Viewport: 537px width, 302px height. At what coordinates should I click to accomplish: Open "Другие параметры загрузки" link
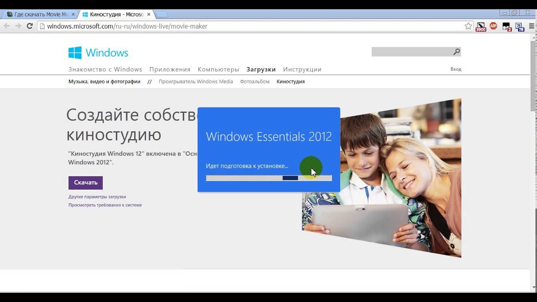tap(97, 197)
